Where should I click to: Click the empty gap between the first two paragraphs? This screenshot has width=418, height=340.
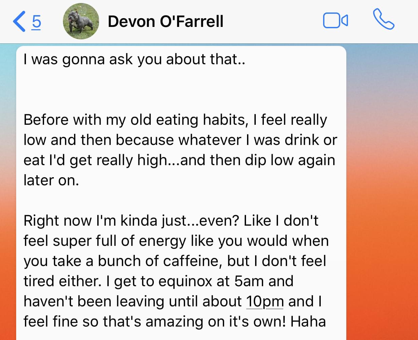point(181,90)
